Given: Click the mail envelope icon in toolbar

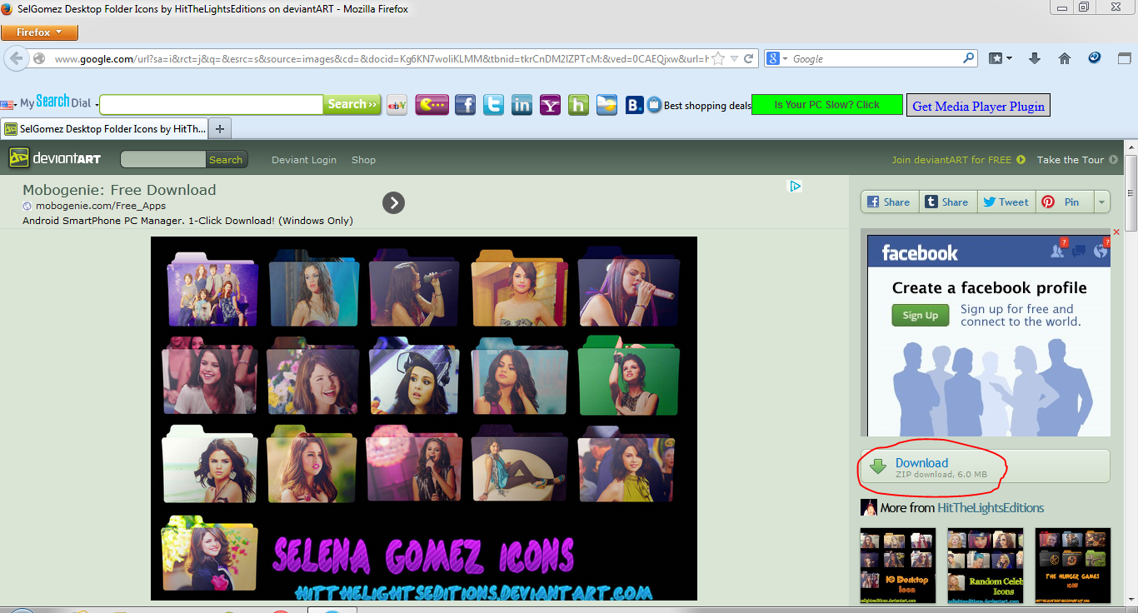Looking at the screenshot, I should click(x=606, y=105).
